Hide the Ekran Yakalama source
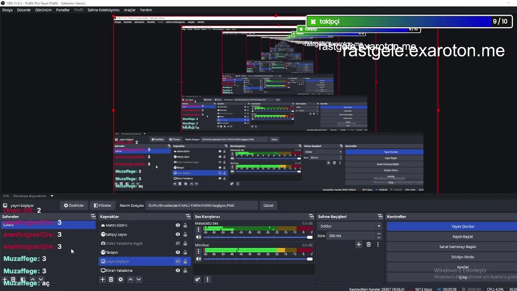This screenshot has height=291, width=517. (178, 270)
